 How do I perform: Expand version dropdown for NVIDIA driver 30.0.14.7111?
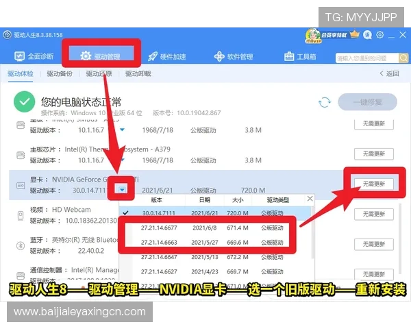[122, 190]
